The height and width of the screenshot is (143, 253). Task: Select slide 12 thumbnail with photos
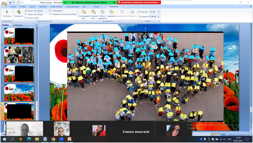(19, 55)
